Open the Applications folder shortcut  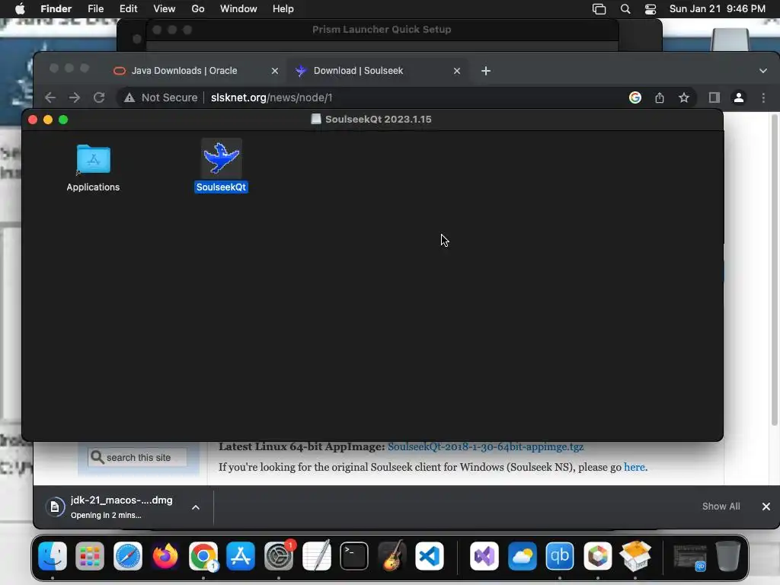coord(93,160)
